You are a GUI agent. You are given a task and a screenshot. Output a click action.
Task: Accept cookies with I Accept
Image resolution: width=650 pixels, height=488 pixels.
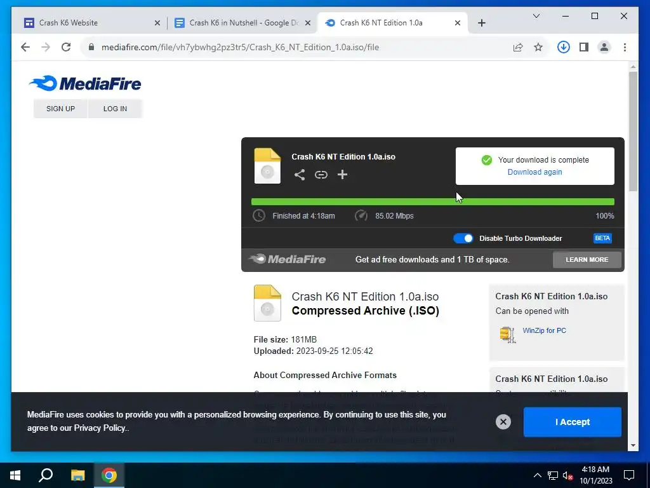pos(573,422)
